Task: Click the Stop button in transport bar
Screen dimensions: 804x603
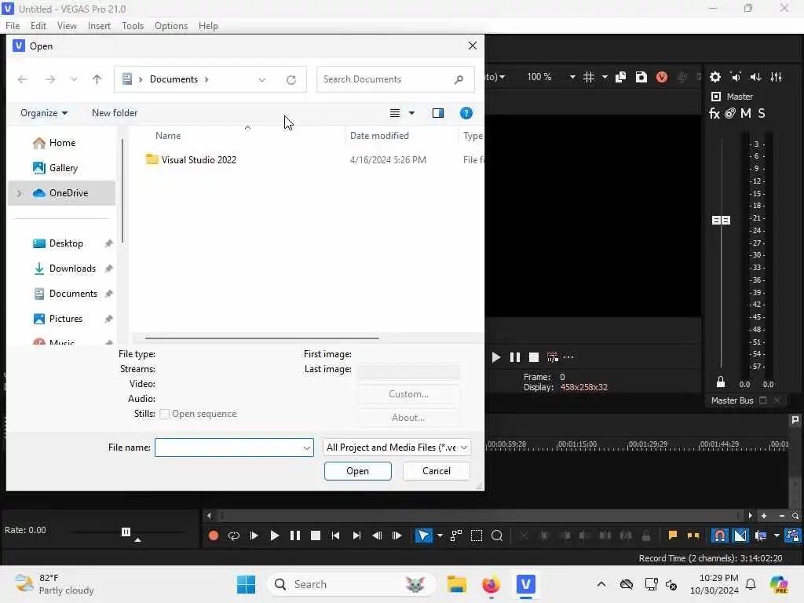Action: click(x=316, y=535)
